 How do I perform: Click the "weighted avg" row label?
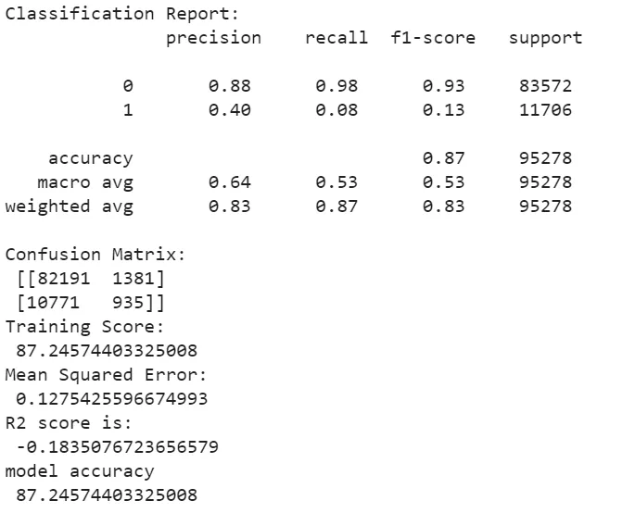[69, 206]
